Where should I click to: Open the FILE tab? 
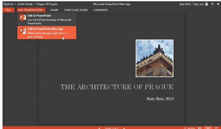pos(8,10)
